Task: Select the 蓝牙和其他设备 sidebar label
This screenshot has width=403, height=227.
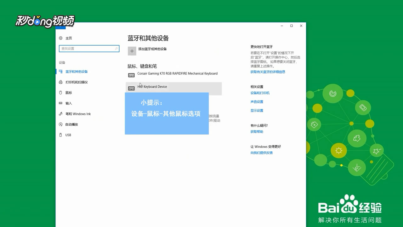Action: (x=77, y=72)
